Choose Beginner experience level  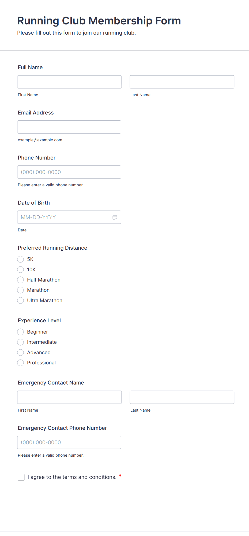coord(20,332)
